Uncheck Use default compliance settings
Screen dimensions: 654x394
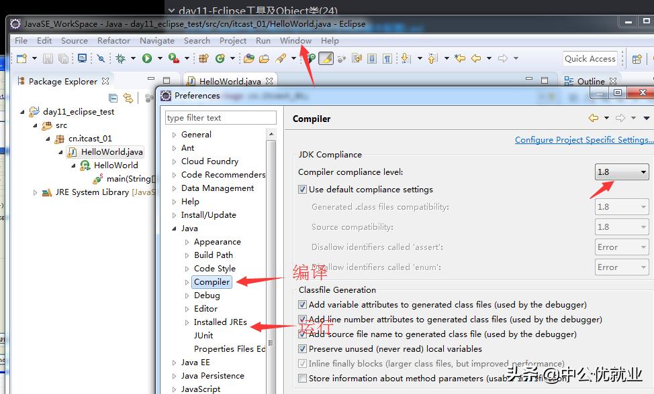[x=304, y=189]
